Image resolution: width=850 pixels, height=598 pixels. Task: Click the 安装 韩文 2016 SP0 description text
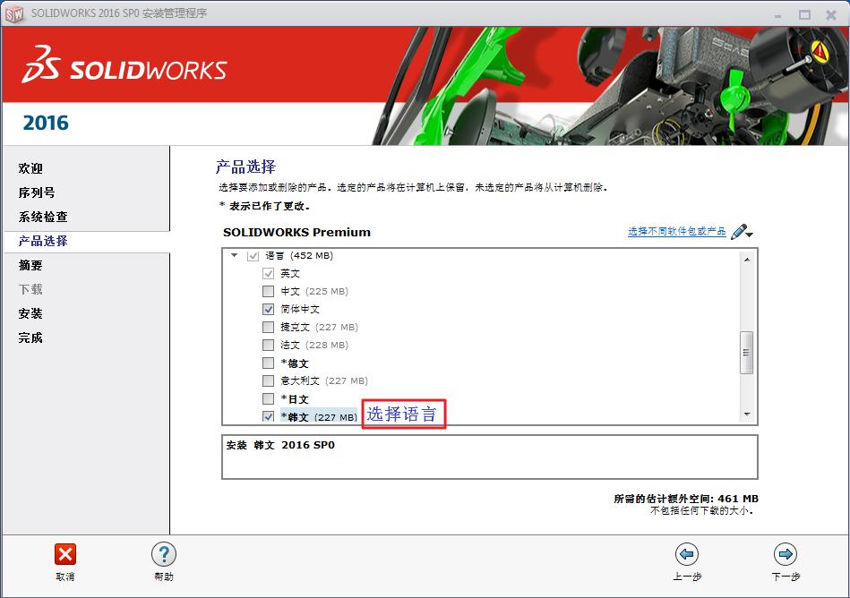[x=280, y=445]
